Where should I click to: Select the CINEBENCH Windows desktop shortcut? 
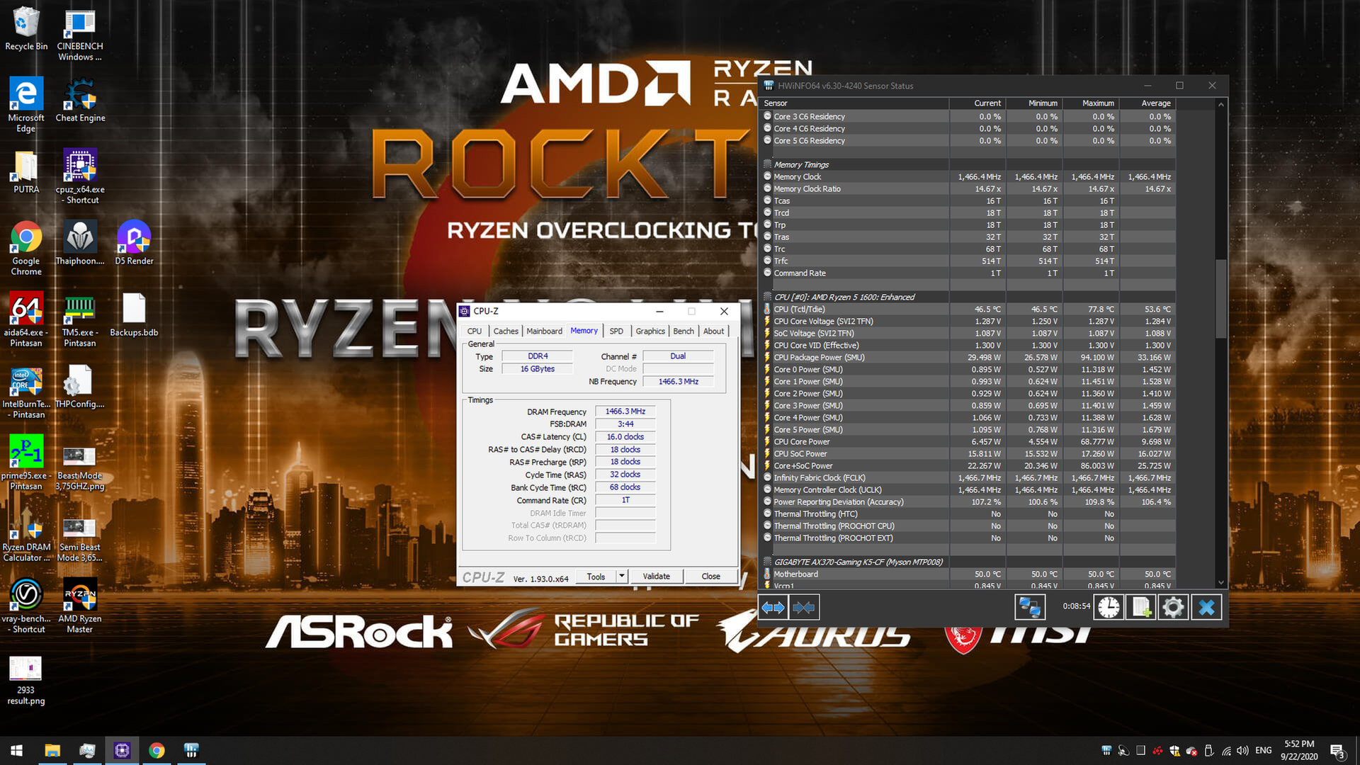click(80, 35)
